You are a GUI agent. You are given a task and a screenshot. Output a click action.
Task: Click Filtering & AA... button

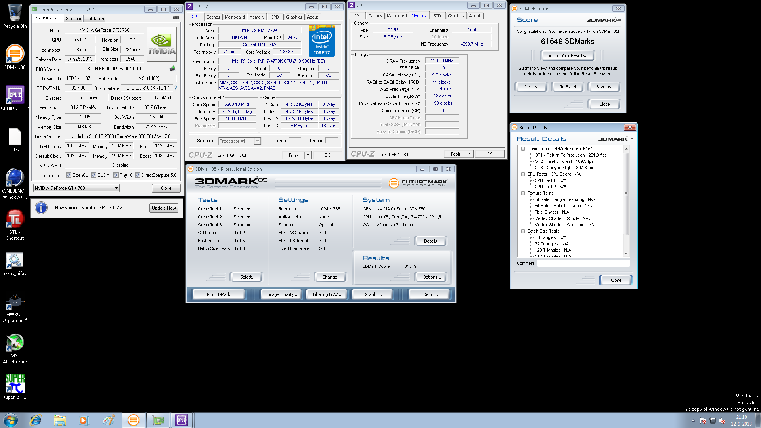tap(327, 294)
